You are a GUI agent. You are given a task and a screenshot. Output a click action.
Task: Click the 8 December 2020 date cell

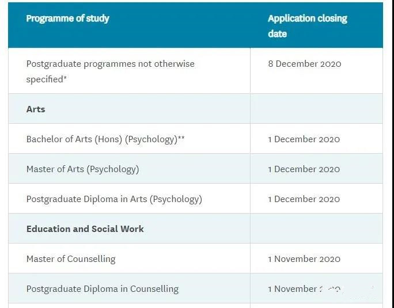click(x=305, y=64)
